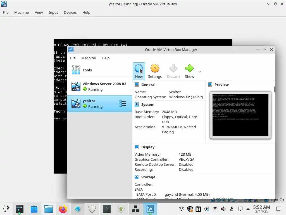Click the Windows XP (32-bit) OS value

[186, 97]
